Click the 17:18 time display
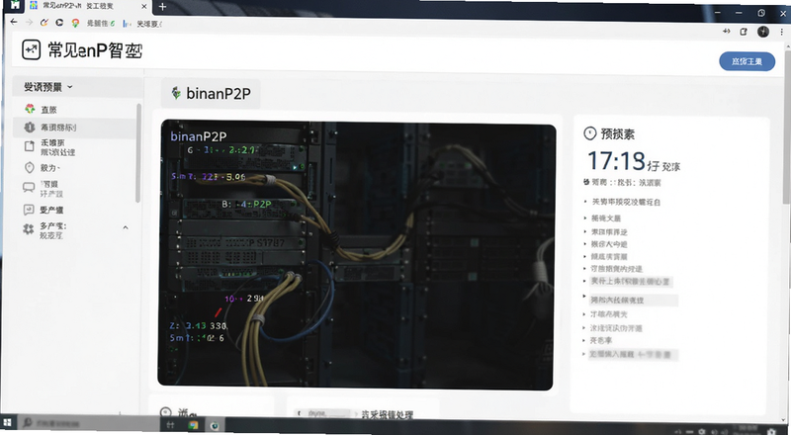 point(616,161)
